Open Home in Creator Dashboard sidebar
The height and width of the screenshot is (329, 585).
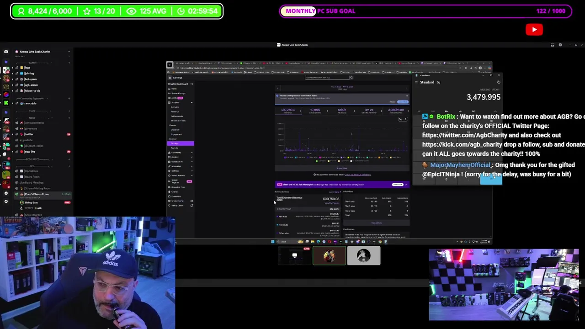pyautogui.click(x=174, y=89)
